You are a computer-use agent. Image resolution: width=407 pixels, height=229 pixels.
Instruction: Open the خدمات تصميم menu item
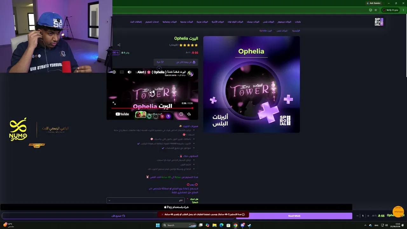point(152,22)
